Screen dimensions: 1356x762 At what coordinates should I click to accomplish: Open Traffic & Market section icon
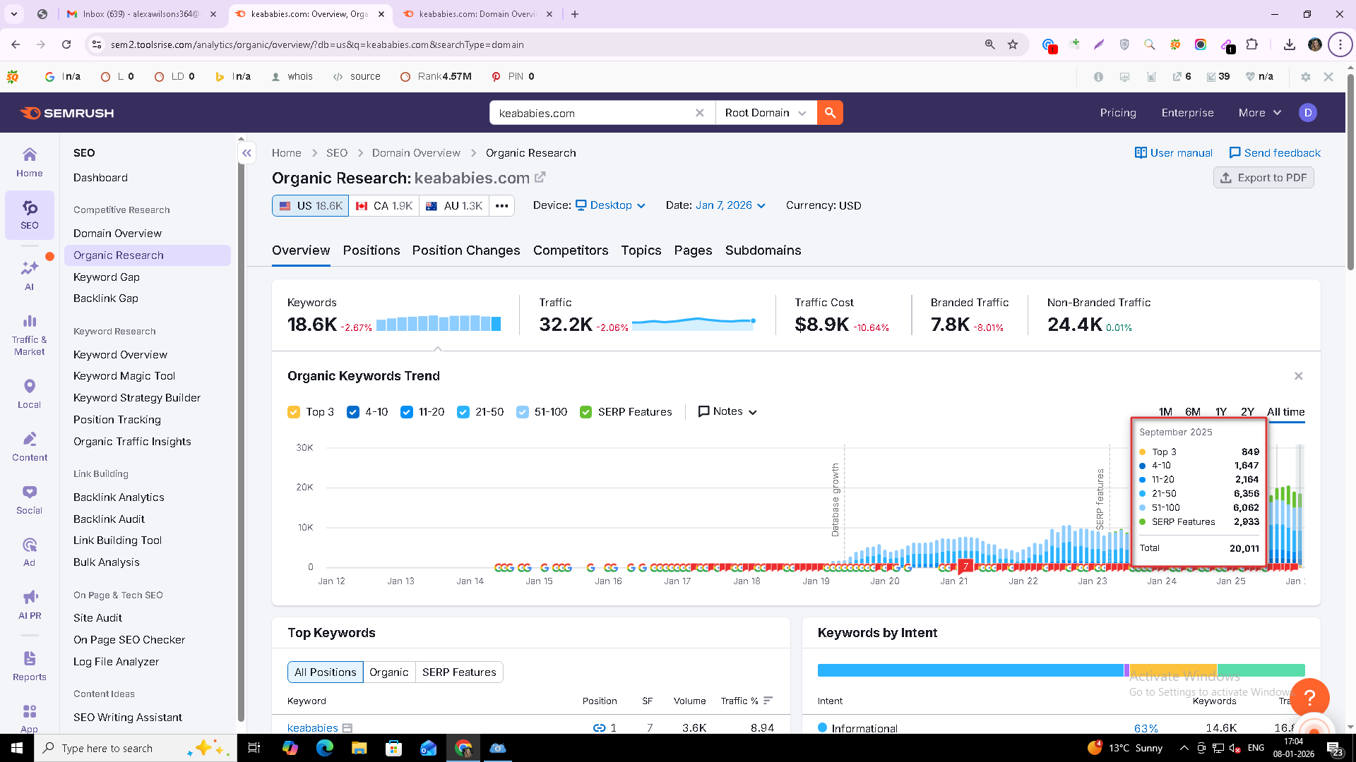tap(30, 335)
